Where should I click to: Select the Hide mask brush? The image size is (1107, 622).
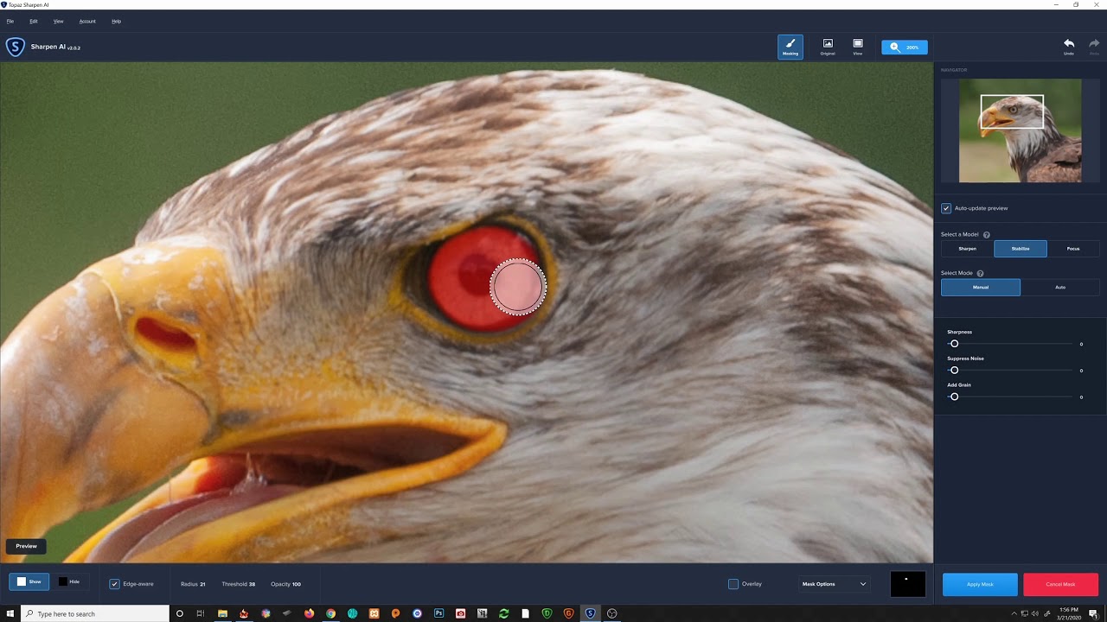pos(68,581)
